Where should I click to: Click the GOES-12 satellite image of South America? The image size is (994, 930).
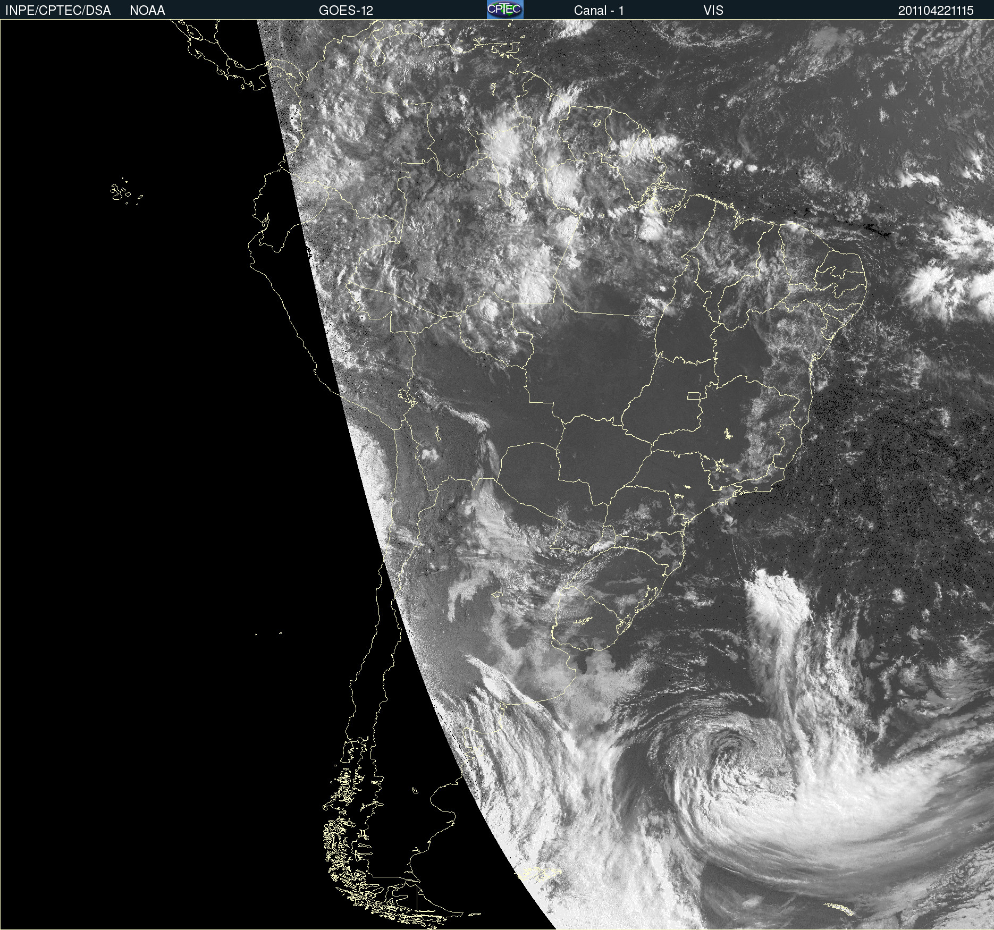coord(497,475)
